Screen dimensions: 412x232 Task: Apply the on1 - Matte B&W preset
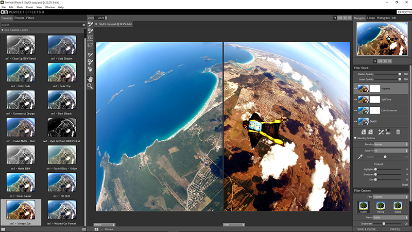click(x=21, y=158)
